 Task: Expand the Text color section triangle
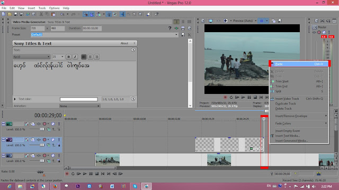click(x=15, y=99)
